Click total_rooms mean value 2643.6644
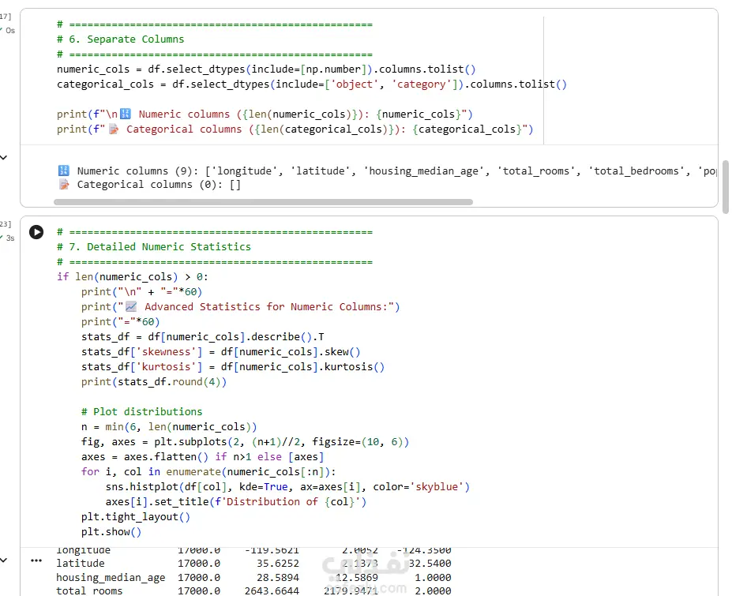Screen dimensions: 732x596 coord(272,590)
